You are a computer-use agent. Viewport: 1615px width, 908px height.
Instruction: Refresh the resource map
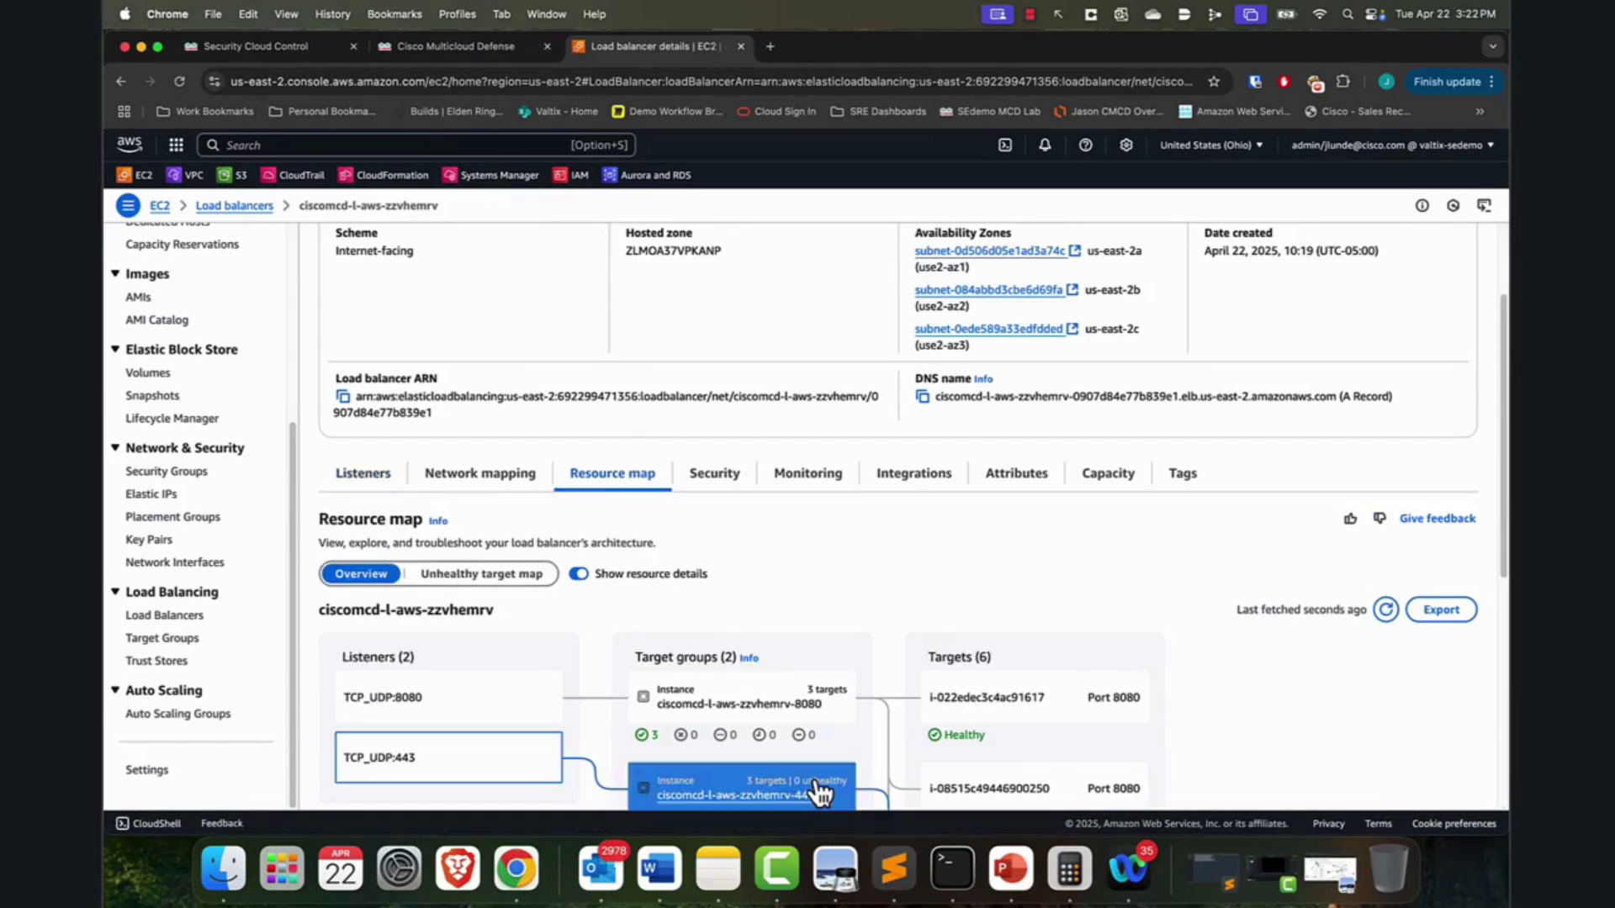[x=1386, y=610]
